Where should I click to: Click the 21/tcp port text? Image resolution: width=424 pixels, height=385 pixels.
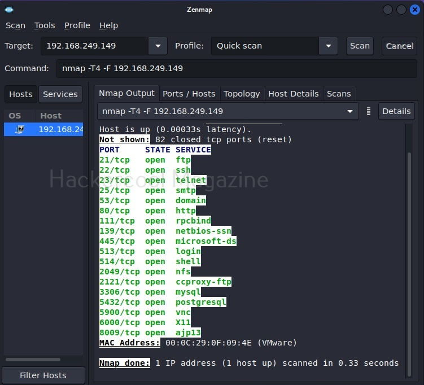(115, 160)
